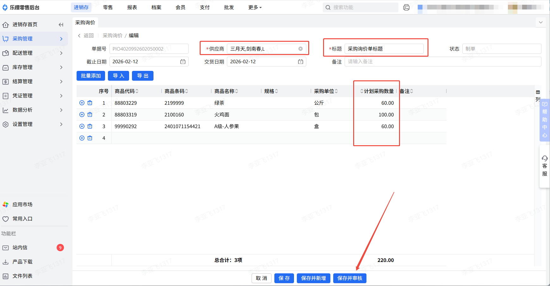
Task: Click the printer icon in top bar
Action: [406, 7]
